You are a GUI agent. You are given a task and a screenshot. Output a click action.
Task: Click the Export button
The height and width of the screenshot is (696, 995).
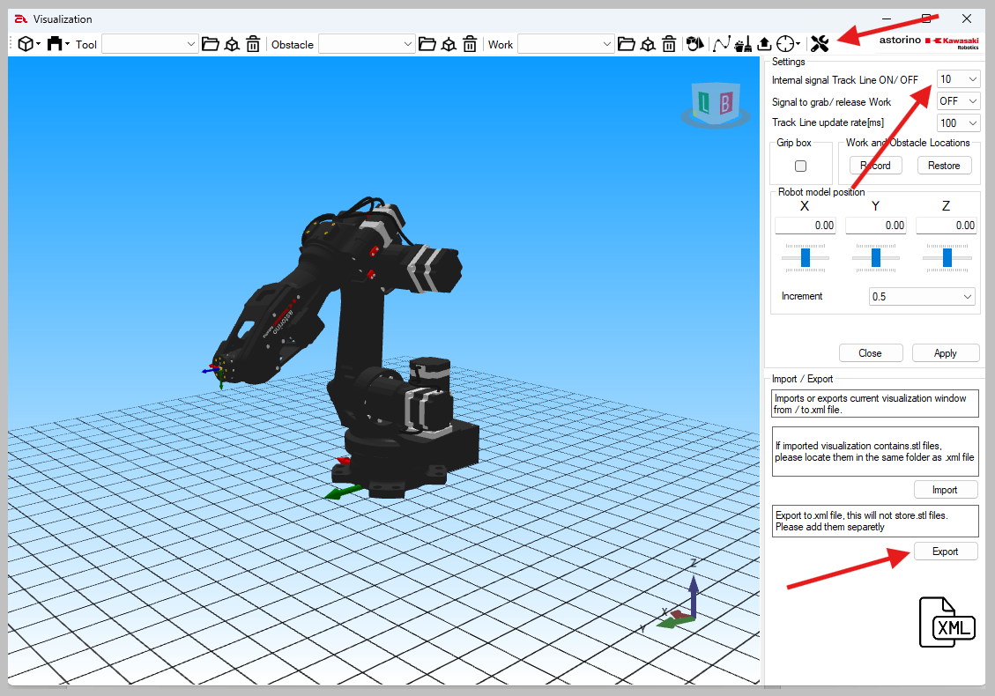[945, 552]
